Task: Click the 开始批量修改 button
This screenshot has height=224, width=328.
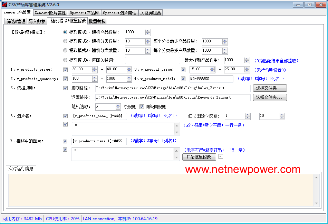Action: tap(199, 157)
